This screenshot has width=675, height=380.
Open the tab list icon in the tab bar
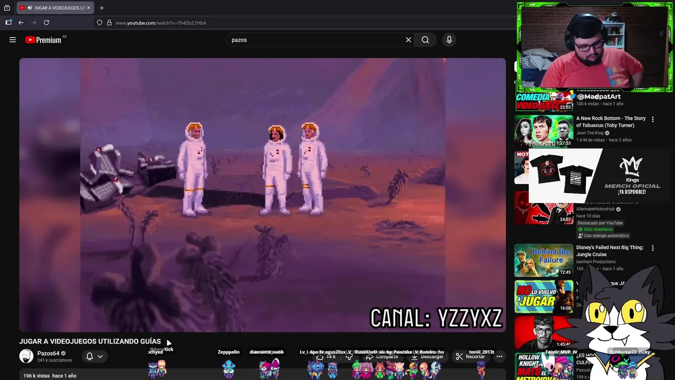pyautogui.click(x=7, y=8)
